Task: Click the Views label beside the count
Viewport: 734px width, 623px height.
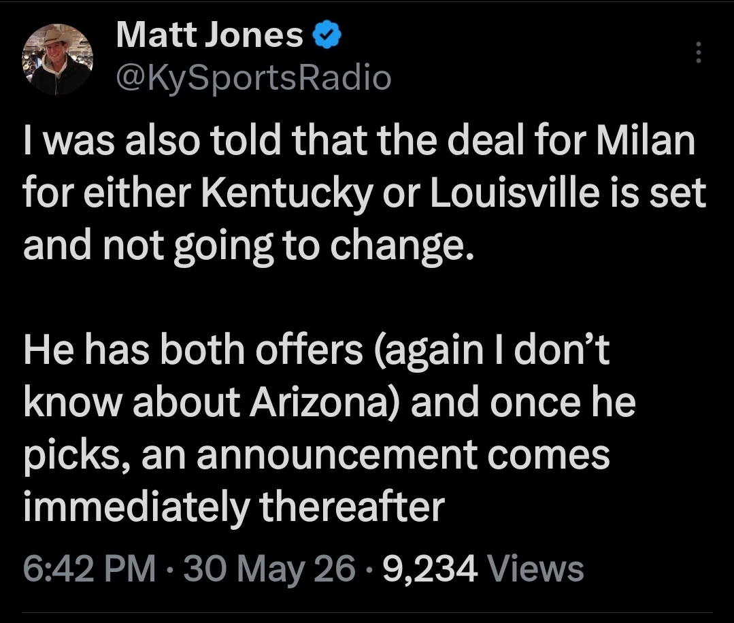Action: click(535, 569)
